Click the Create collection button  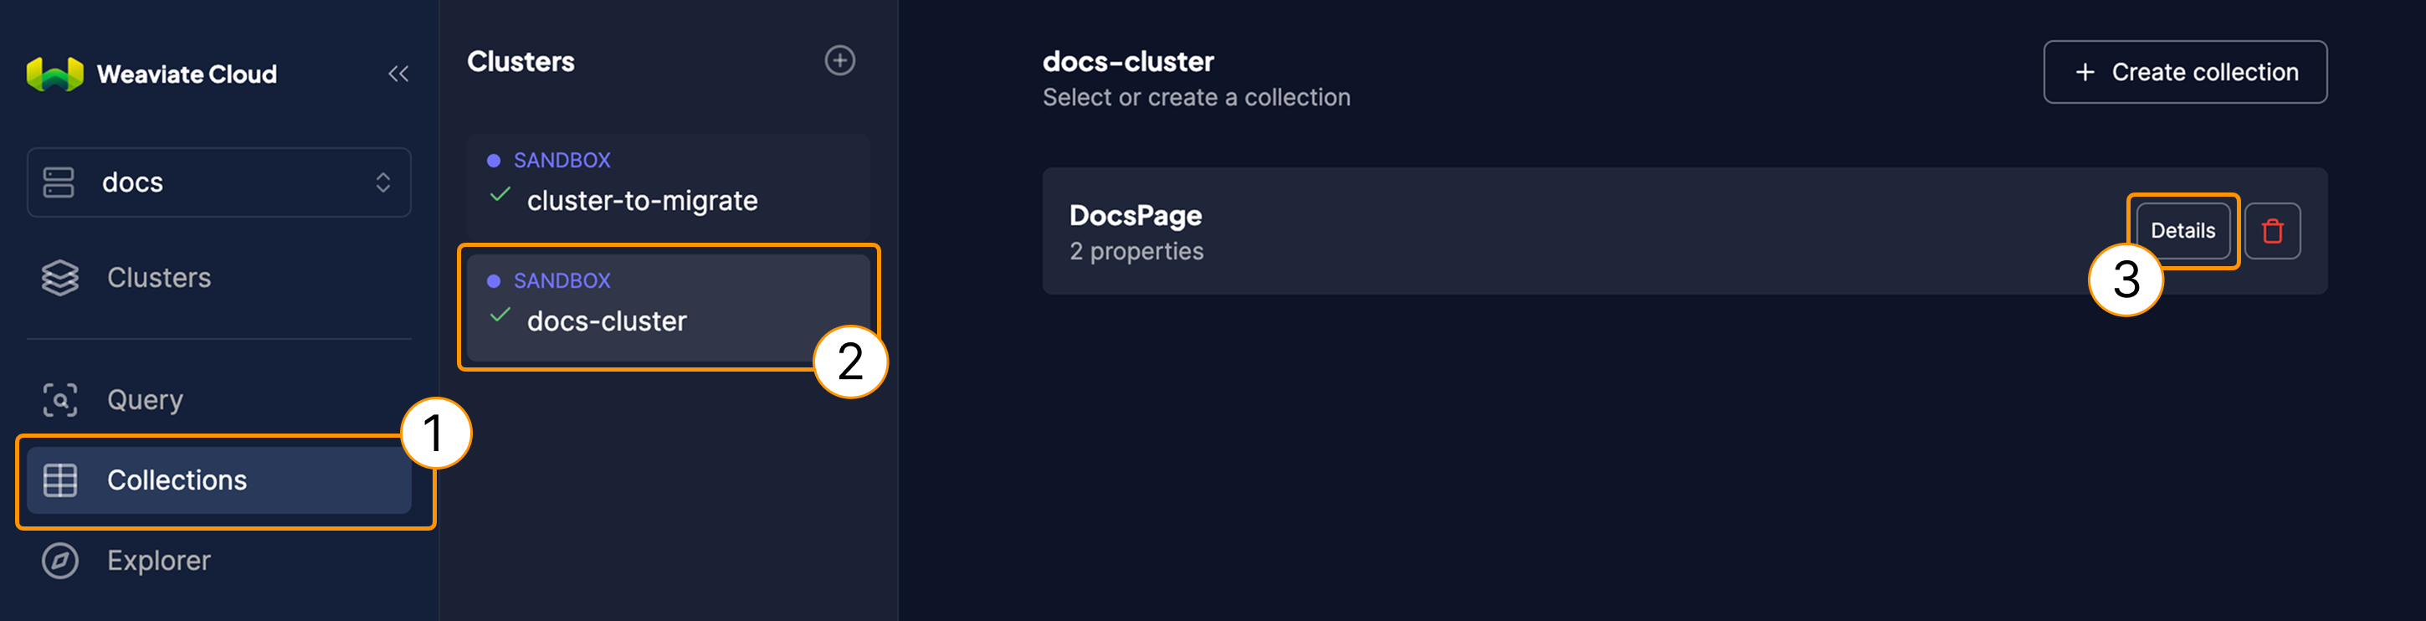2185,72
